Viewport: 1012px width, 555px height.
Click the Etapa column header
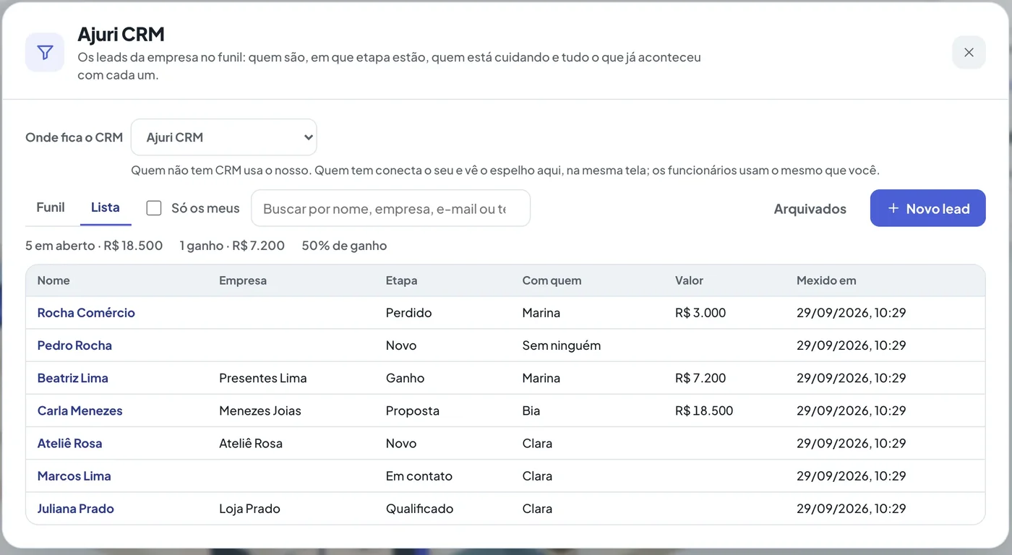(x=401, y=280)
